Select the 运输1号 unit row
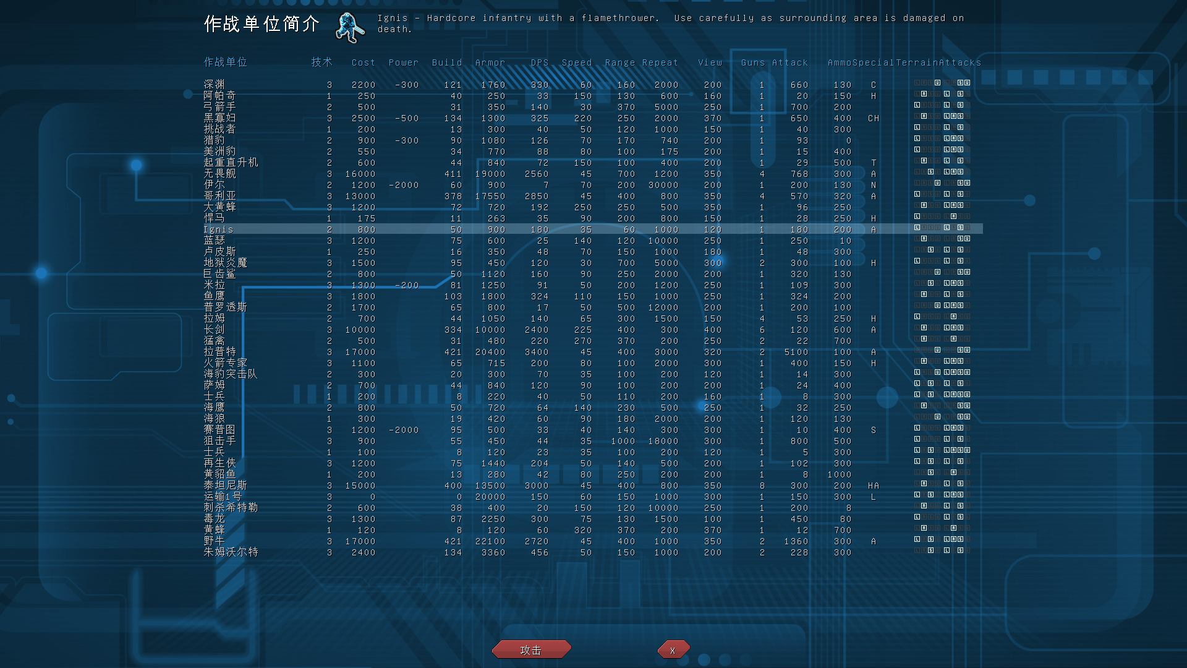The image size is (1187, 668). tap(593, 497)
